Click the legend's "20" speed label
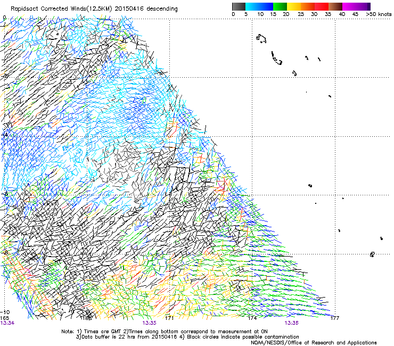The image size is (394, 346). (286, 14)
